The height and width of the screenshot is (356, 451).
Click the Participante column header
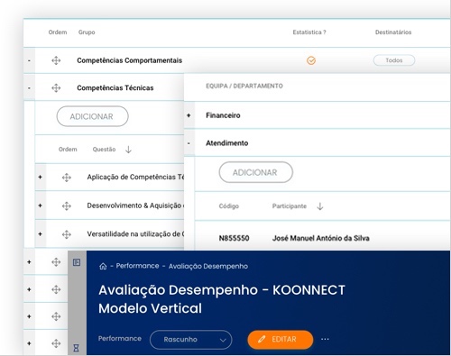point(290,206)
